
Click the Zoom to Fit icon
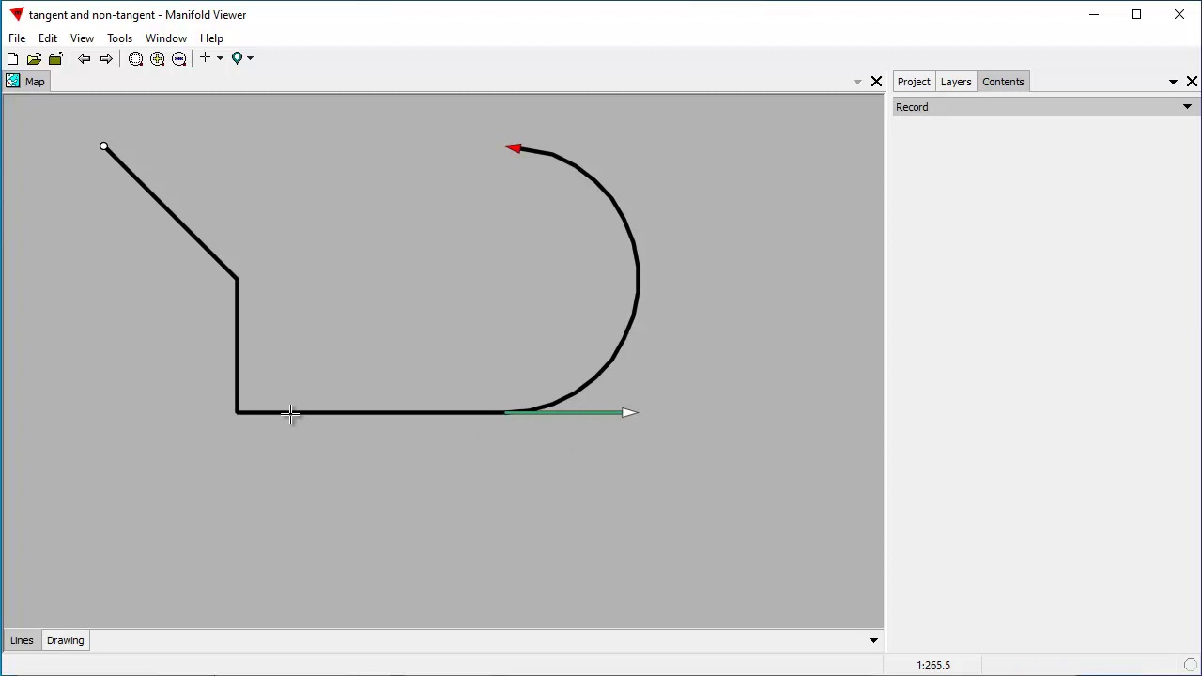pos(135,58)
